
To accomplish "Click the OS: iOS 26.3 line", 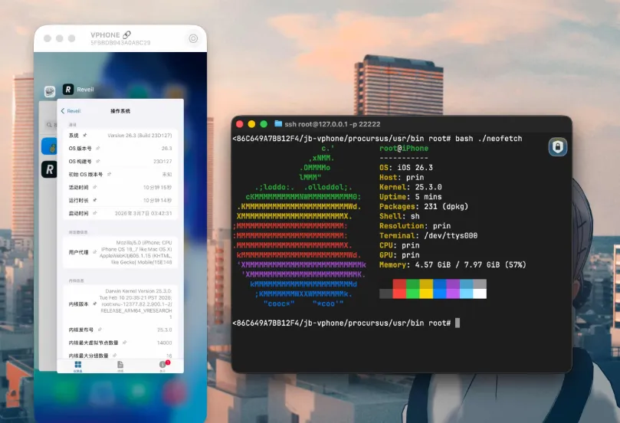I will pyautogui.click(x=406, y=168).
